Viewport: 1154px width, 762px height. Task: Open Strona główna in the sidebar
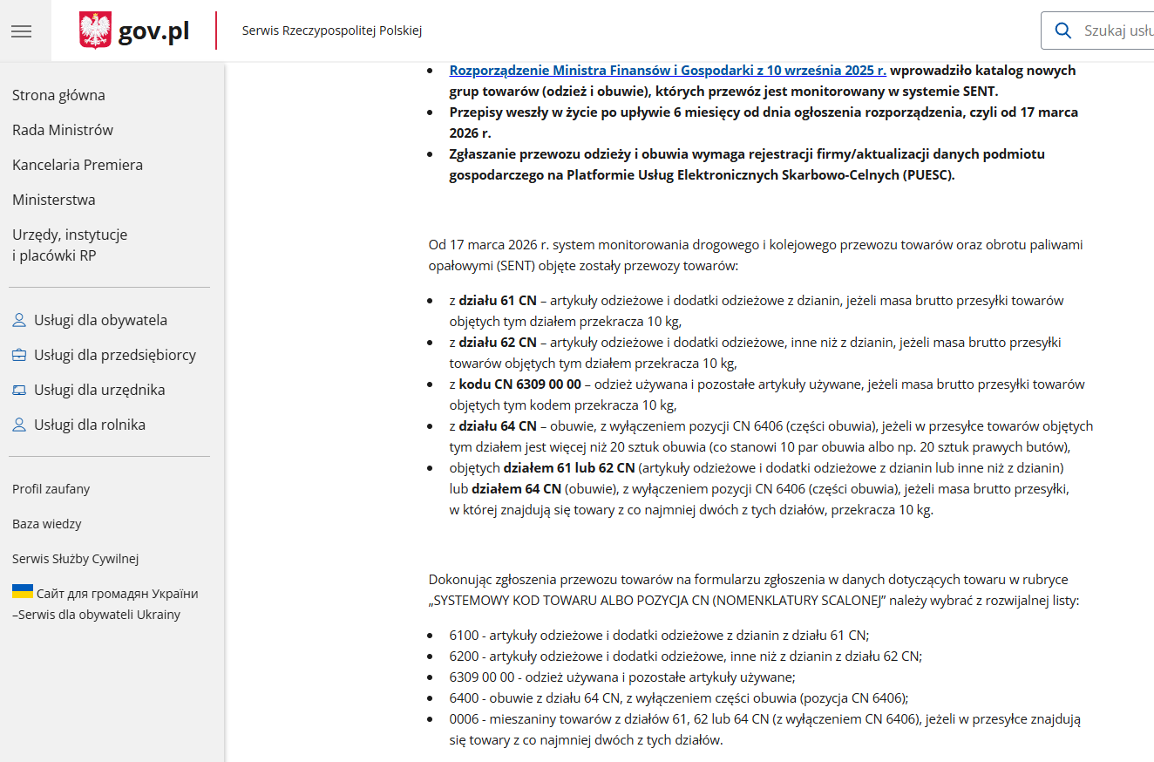(58, 95)
